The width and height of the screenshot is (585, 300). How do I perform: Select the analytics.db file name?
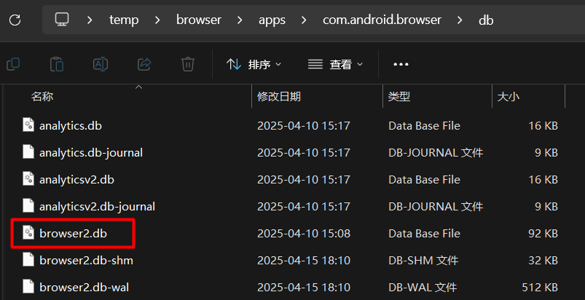pos(71,126)
